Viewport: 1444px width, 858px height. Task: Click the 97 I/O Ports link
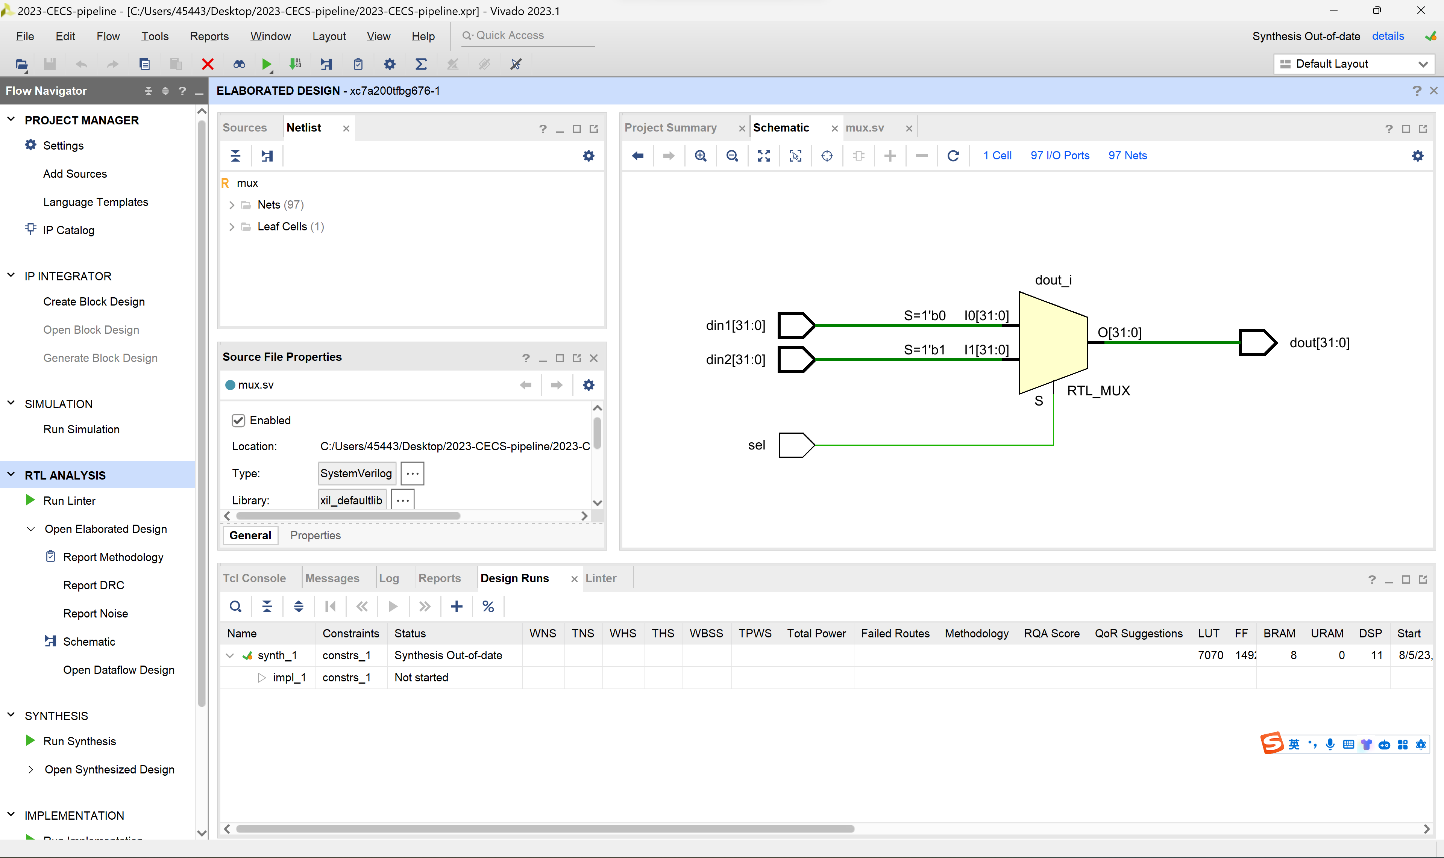tap(1059, 156)
